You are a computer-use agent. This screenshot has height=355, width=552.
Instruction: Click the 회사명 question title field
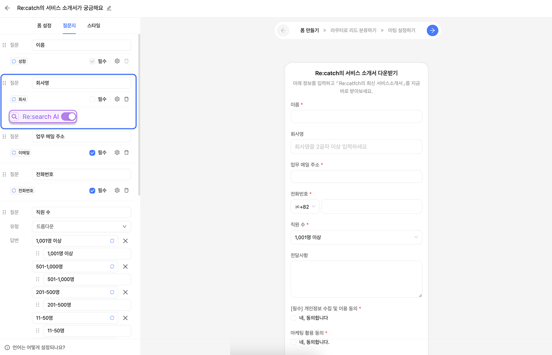click(x=81, y=83)
